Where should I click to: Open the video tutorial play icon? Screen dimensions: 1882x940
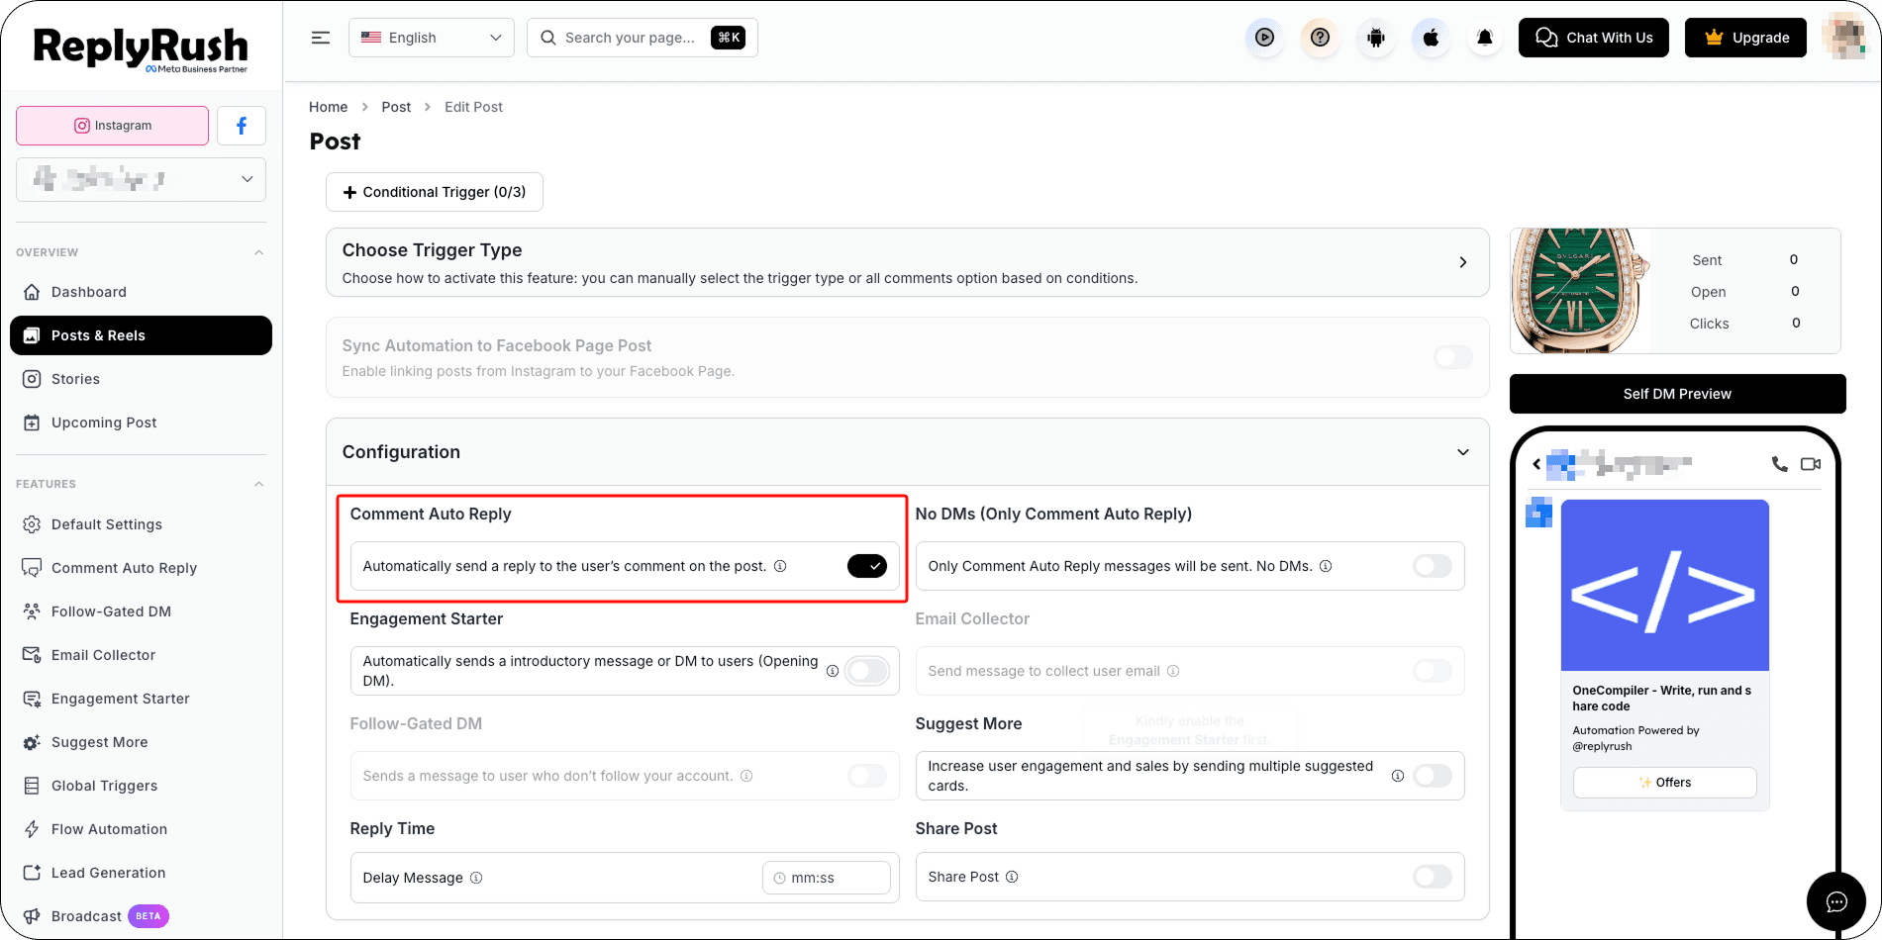(1264, 38)
